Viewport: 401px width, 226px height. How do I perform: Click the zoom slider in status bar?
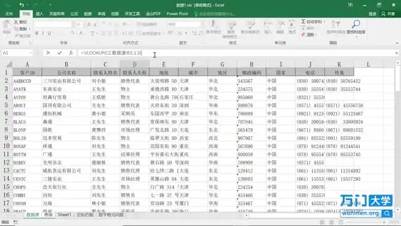click(366, 222)
